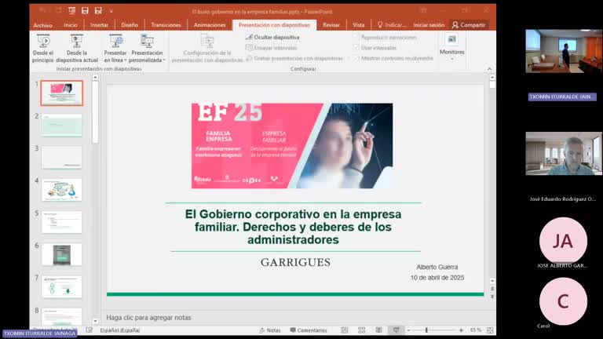The height and width of the screenshot is (339, 603).
Task: Click José Eduardo Rodríguez video tile
Action: [x=564, y=154]
